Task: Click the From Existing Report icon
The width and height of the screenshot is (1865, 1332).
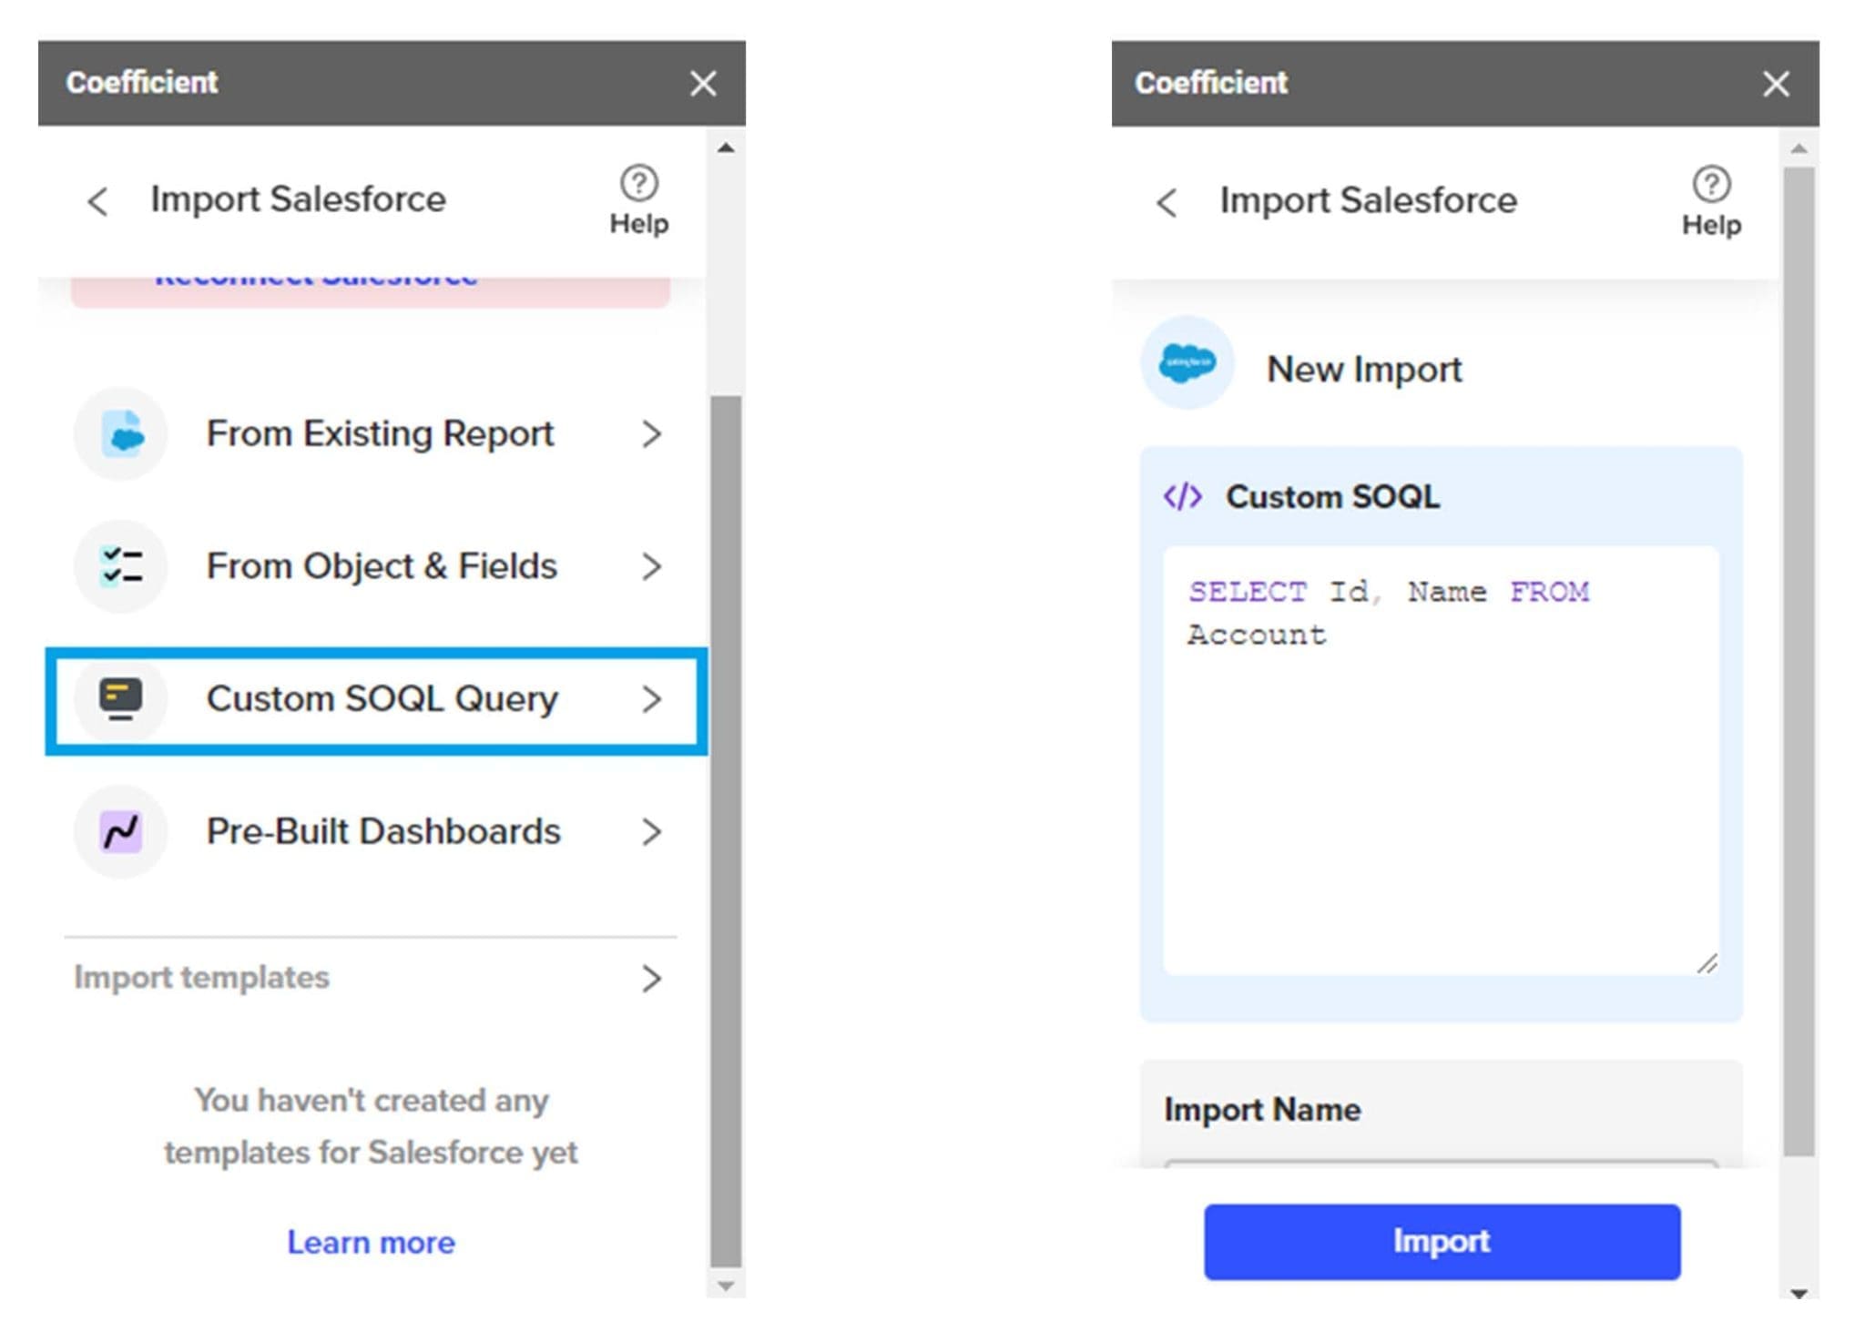Action: point(121,434)
